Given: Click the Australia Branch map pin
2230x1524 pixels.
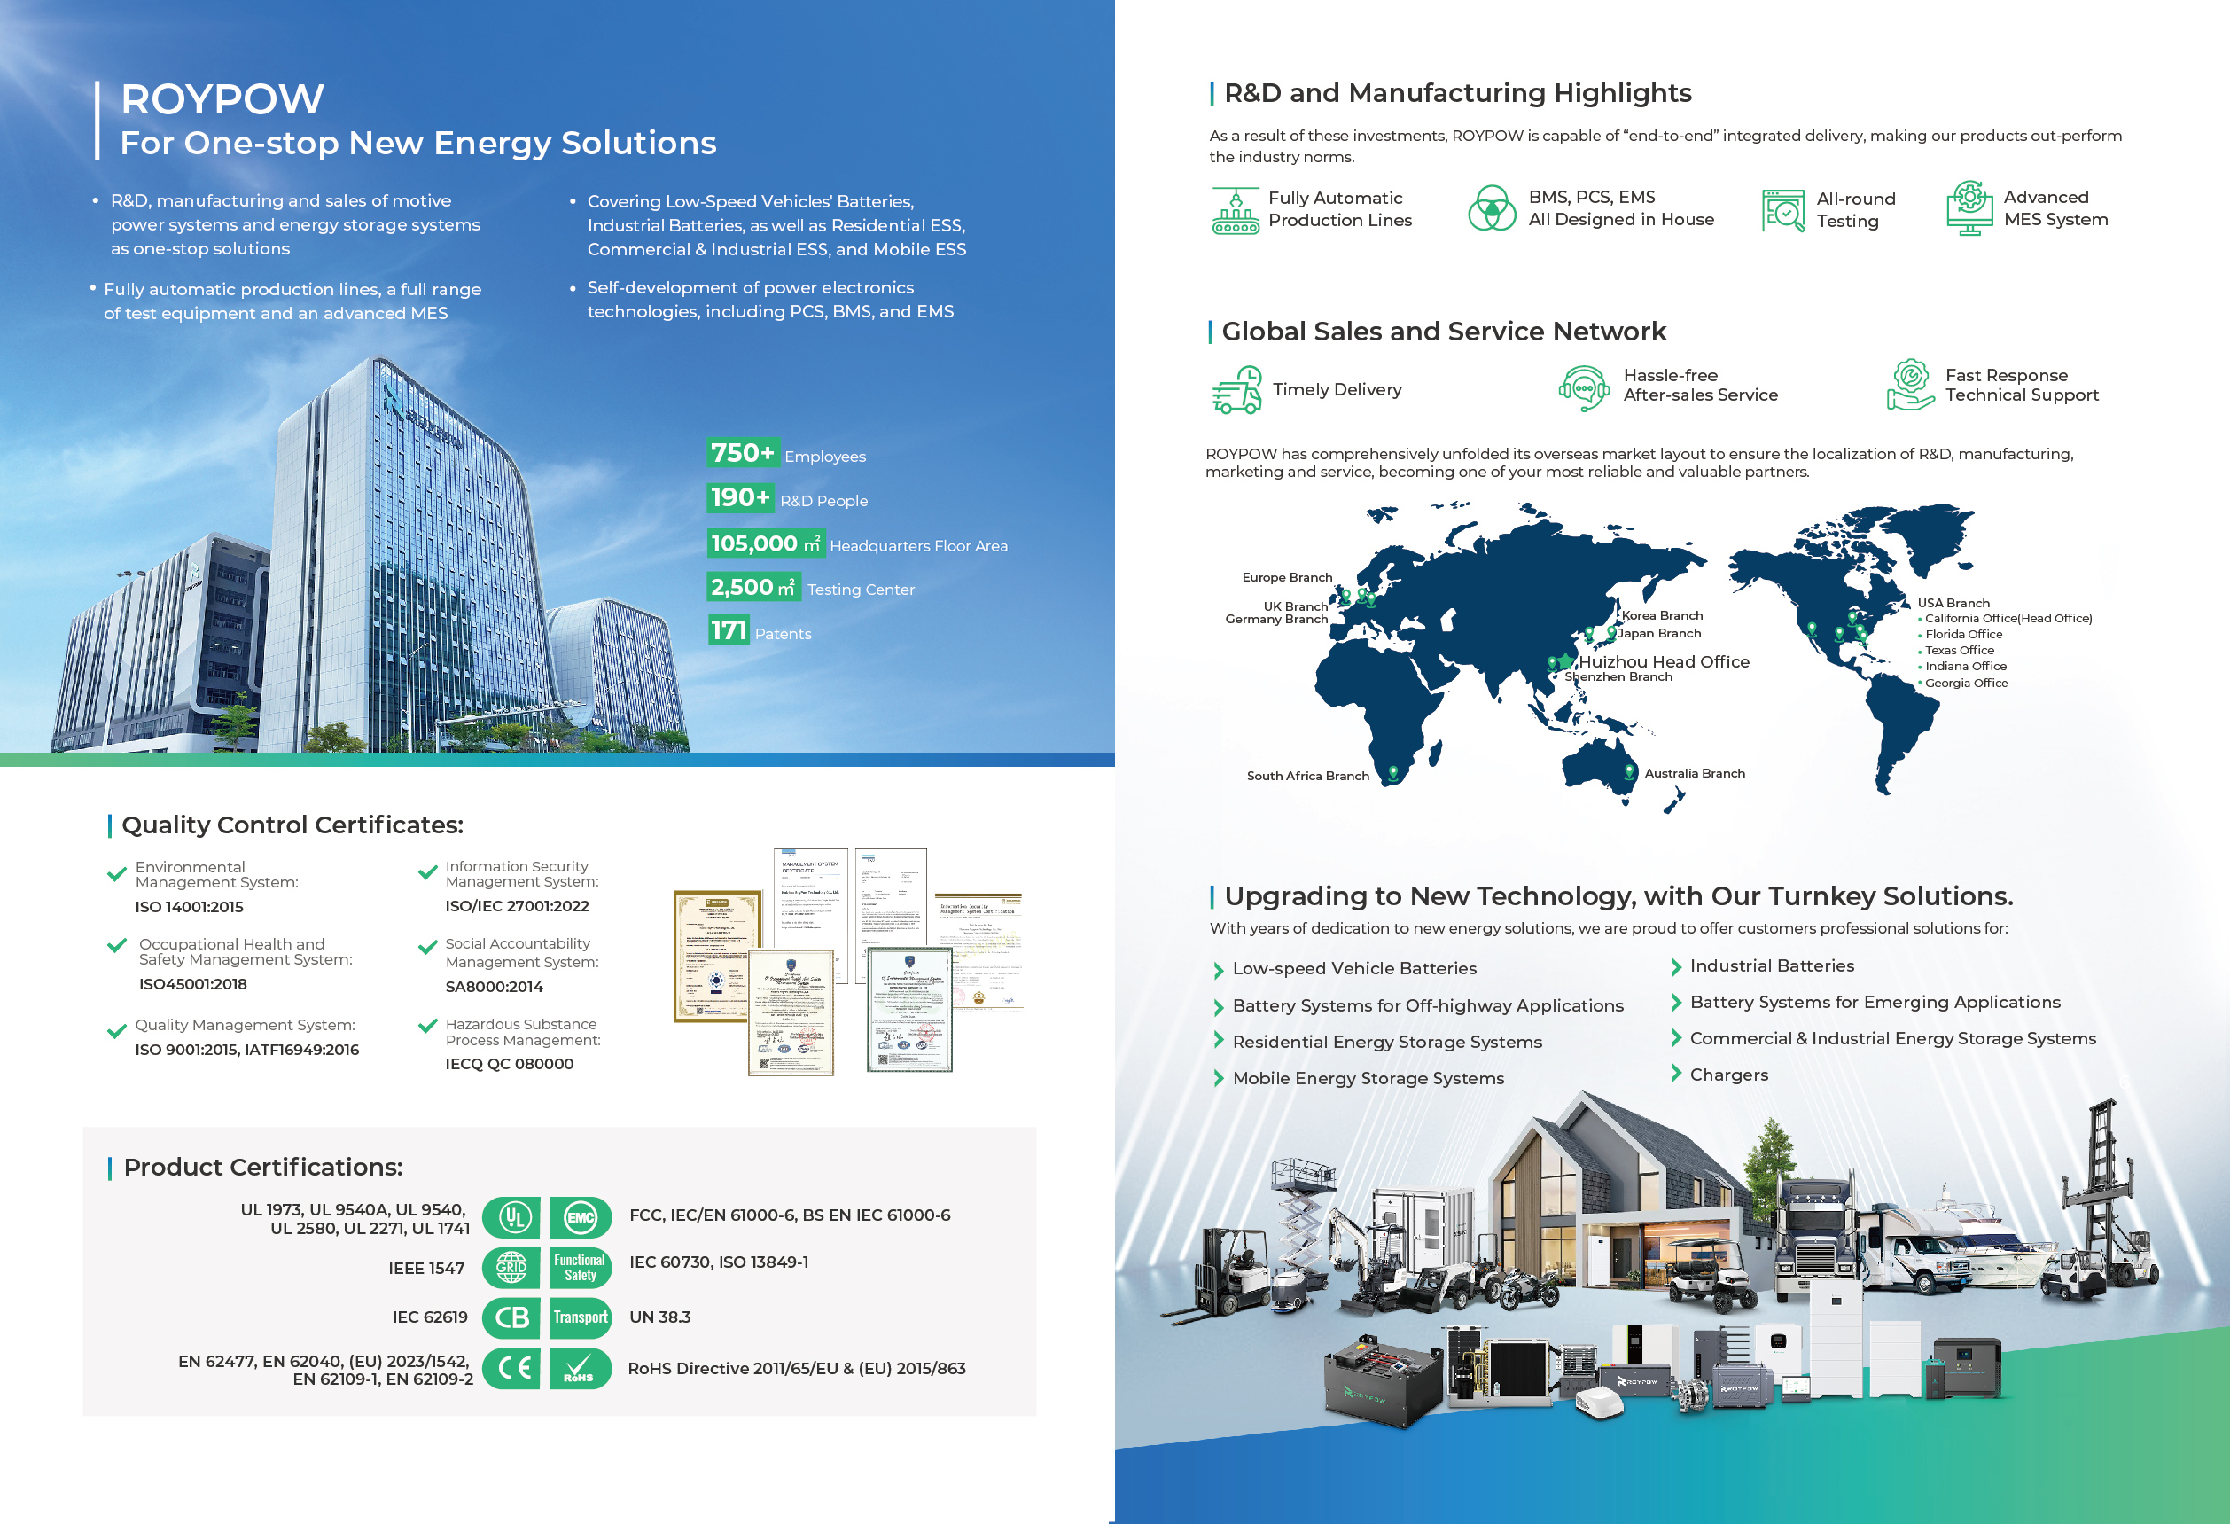Looking at the screenshot, I should [1629, 771].
